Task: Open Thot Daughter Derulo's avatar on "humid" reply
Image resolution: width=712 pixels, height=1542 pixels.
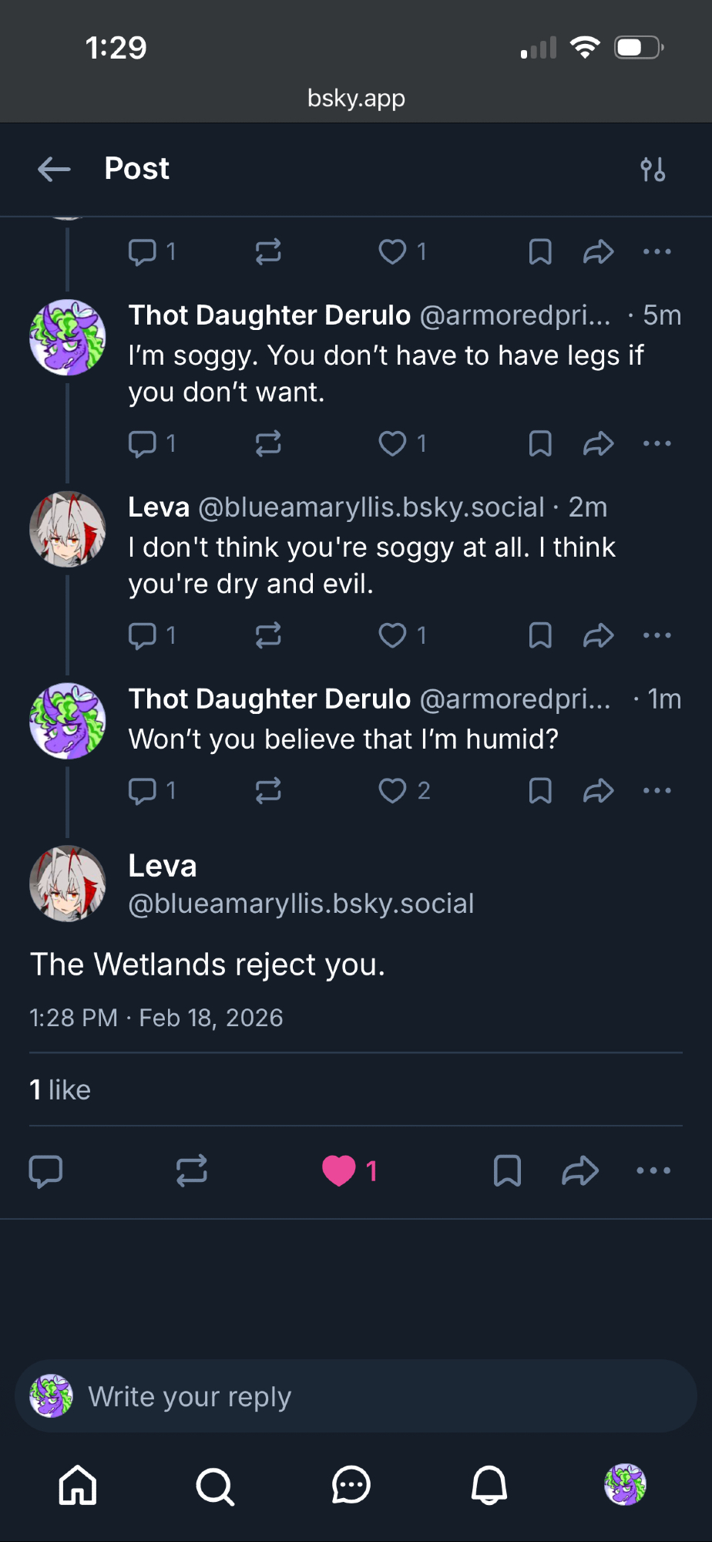Action: pyautogui.click(x=68, y=722)
